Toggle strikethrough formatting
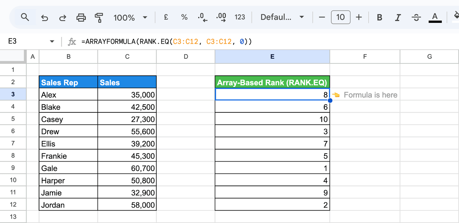Screen dimensions: 459x223 coord(416,17)
